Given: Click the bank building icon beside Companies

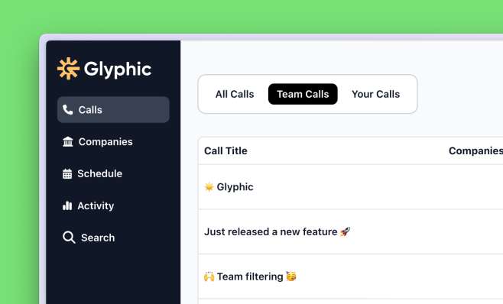Looking at the screenshot, I should 68,141.
